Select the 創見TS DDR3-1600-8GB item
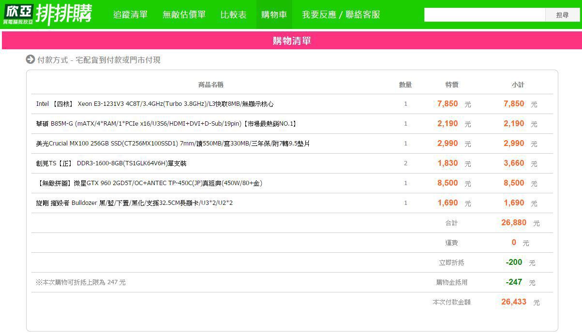582x333 pixels. click(x=111, y=163)
